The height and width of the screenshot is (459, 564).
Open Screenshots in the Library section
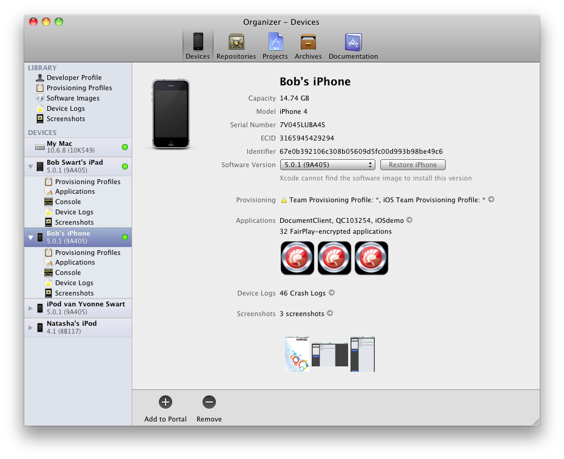(x=66, y=119)
